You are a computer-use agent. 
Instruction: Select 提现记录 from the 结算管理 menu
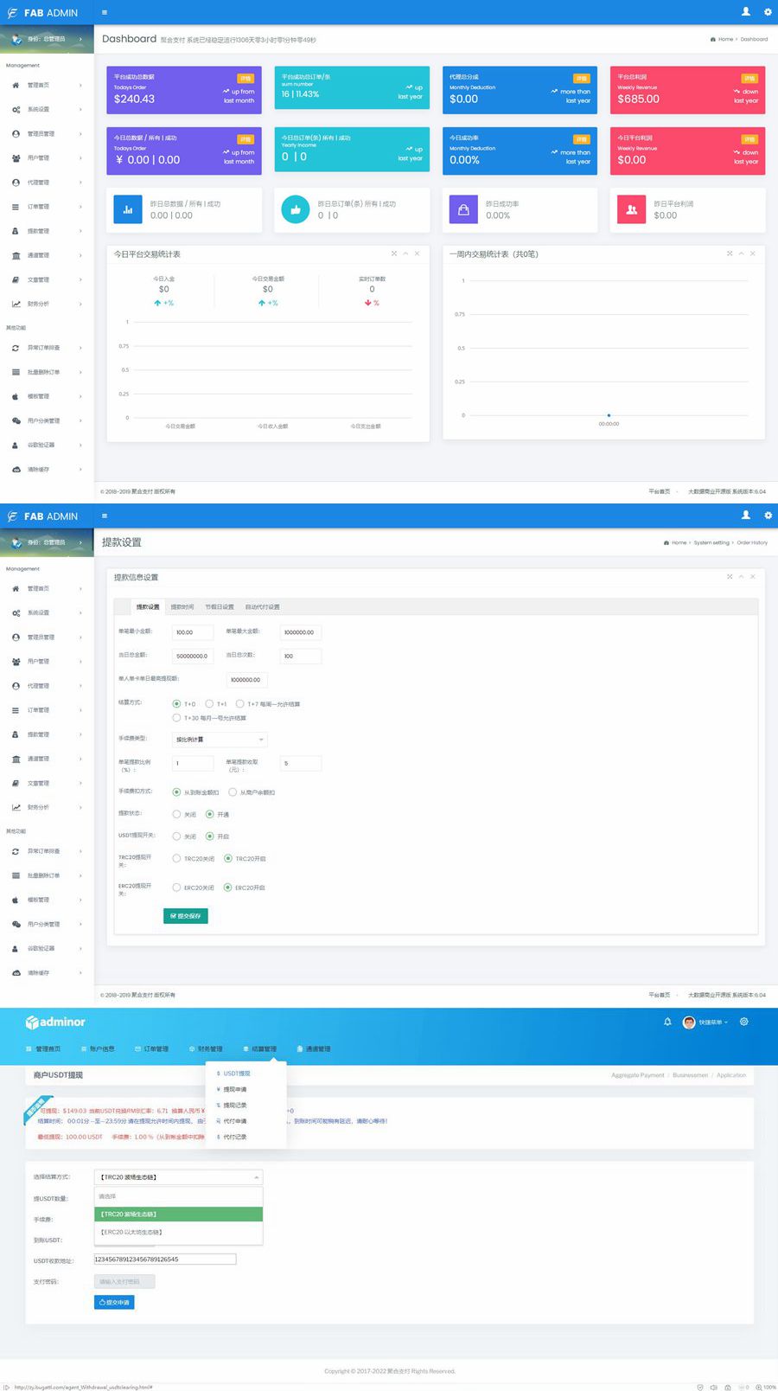tap(235, 1106)
